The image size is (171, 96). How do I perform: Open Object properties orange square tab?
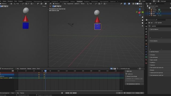[x=146, y=44]
